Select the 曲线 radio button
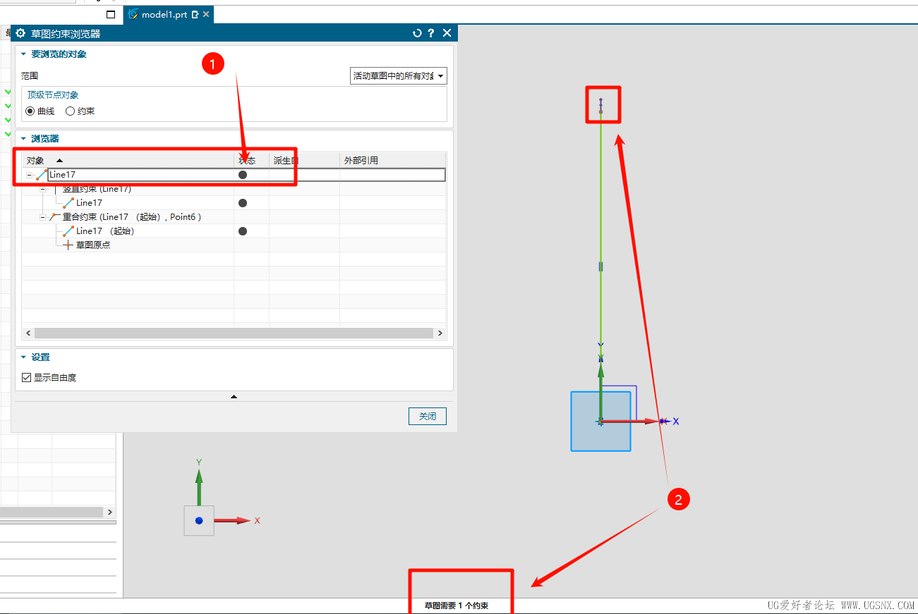This screenshot has height=614, width=918. 30,111
